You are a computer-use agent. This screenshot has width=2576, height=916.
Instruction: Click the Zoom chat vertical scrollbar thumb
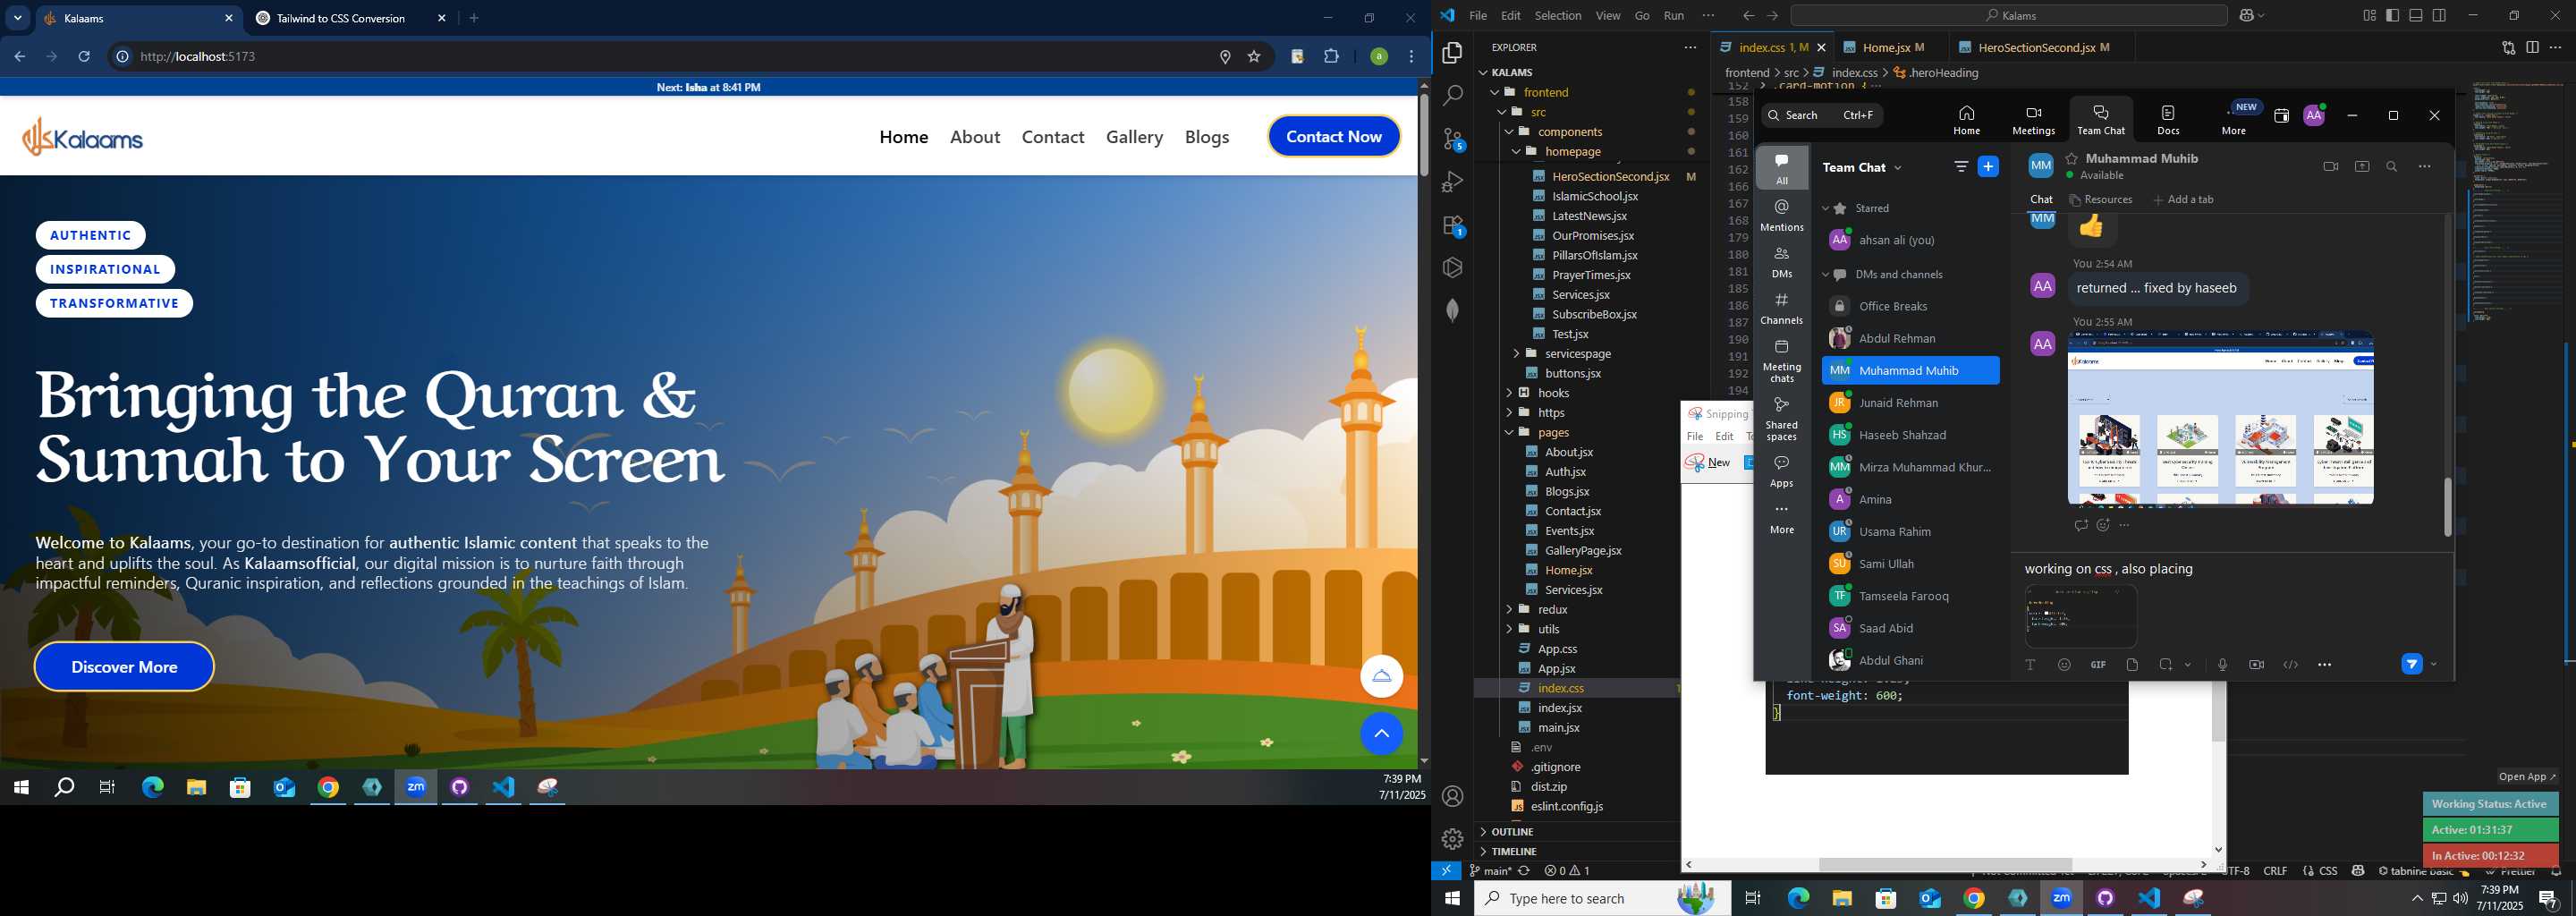pyautogui.click(x=2447, y=507)
